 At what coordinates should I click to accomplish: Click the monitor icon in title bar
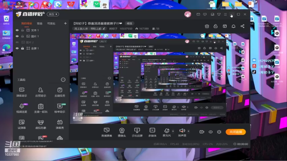tap(205, 14)
